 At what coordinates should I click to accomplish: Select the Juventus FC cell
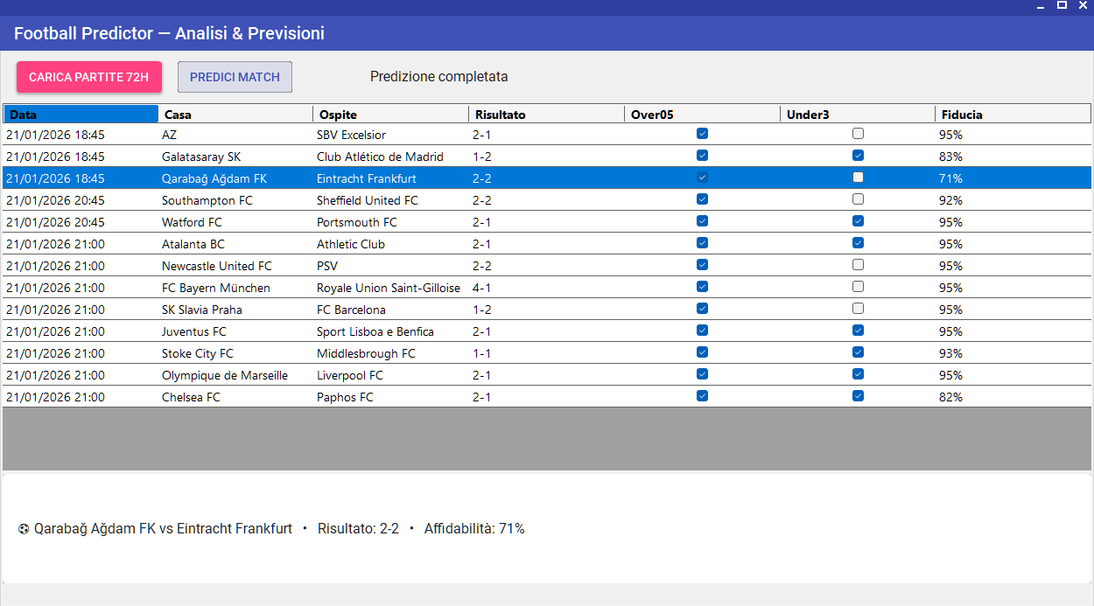[235, 331]
